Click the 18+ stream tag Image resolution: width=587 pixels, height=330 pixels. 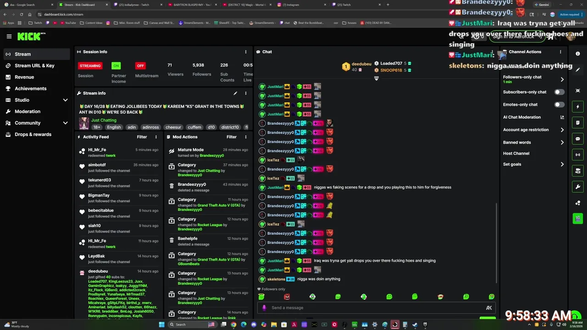(97, 127)
